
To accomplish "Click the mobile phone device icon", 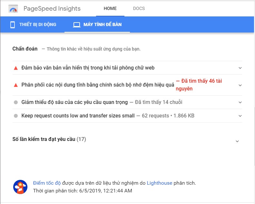I will 13,25.
